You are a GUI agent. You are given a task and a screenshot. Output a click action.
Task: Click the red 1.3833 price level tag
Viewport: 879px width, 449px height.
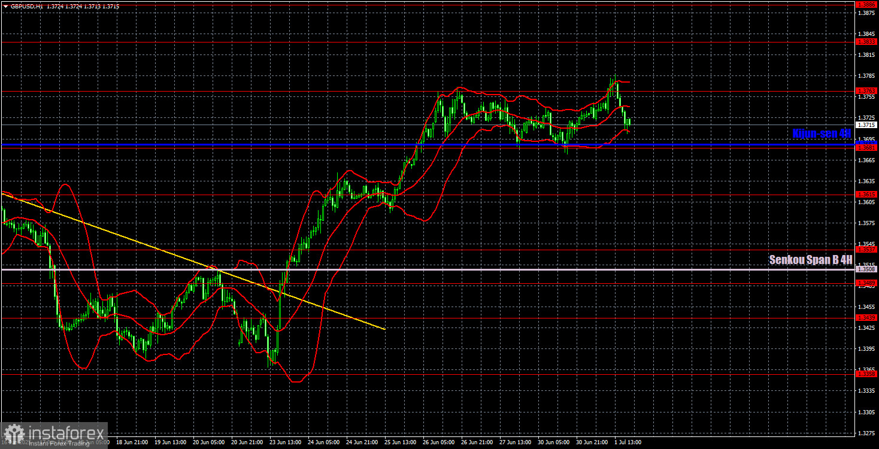[866, 42]
